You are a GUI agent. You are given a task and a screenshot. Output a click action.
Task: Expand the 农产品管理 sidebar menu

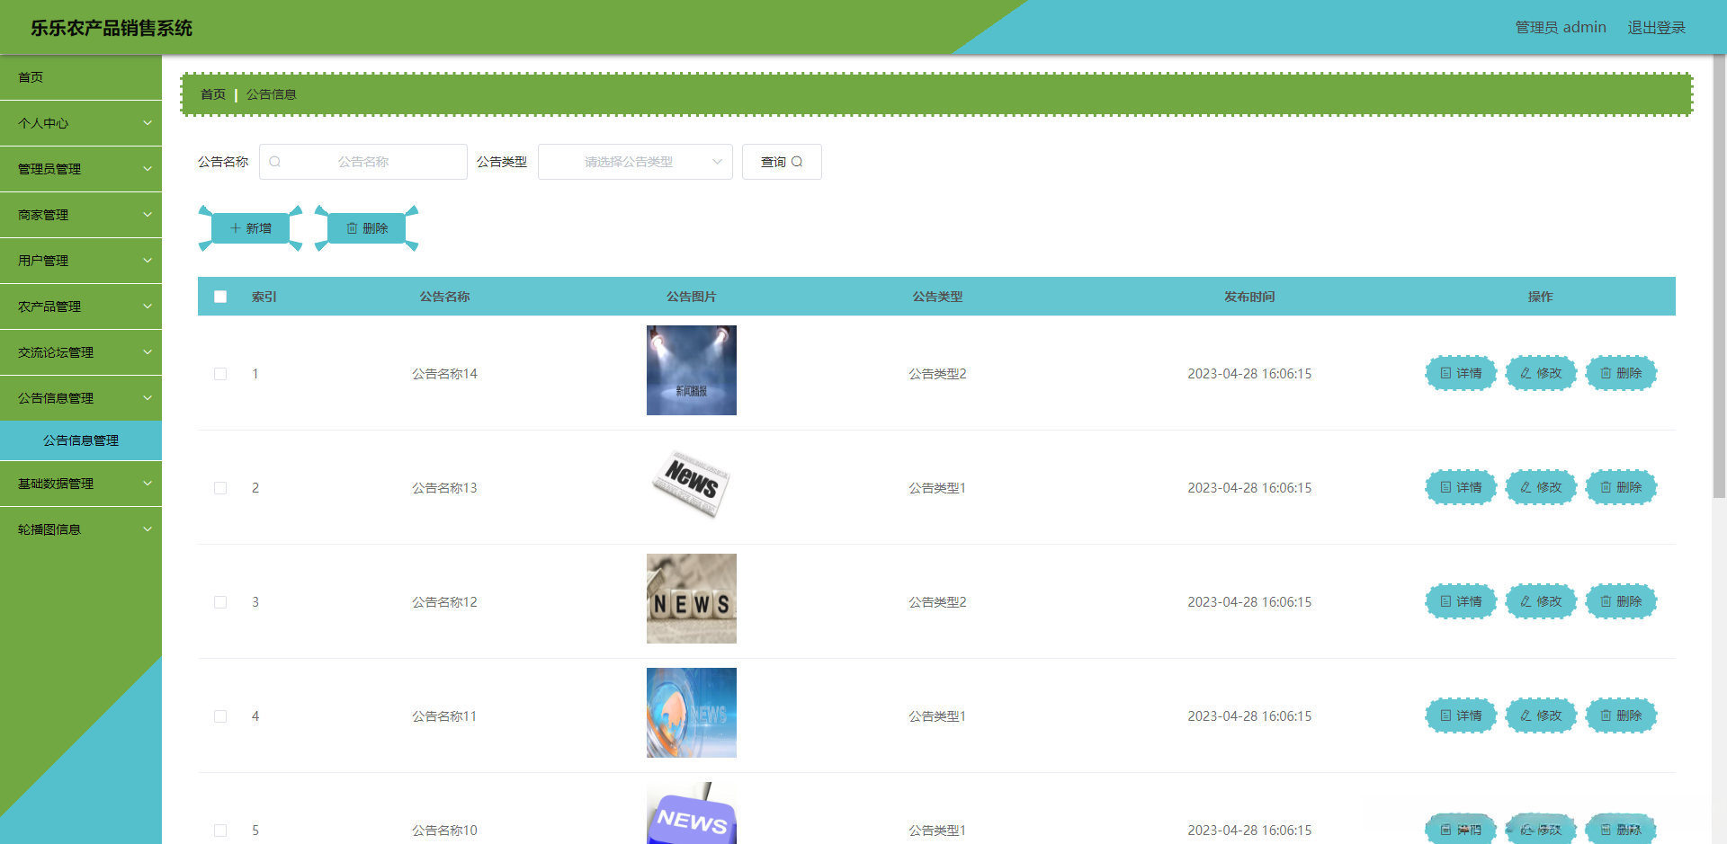pos(81,307)
